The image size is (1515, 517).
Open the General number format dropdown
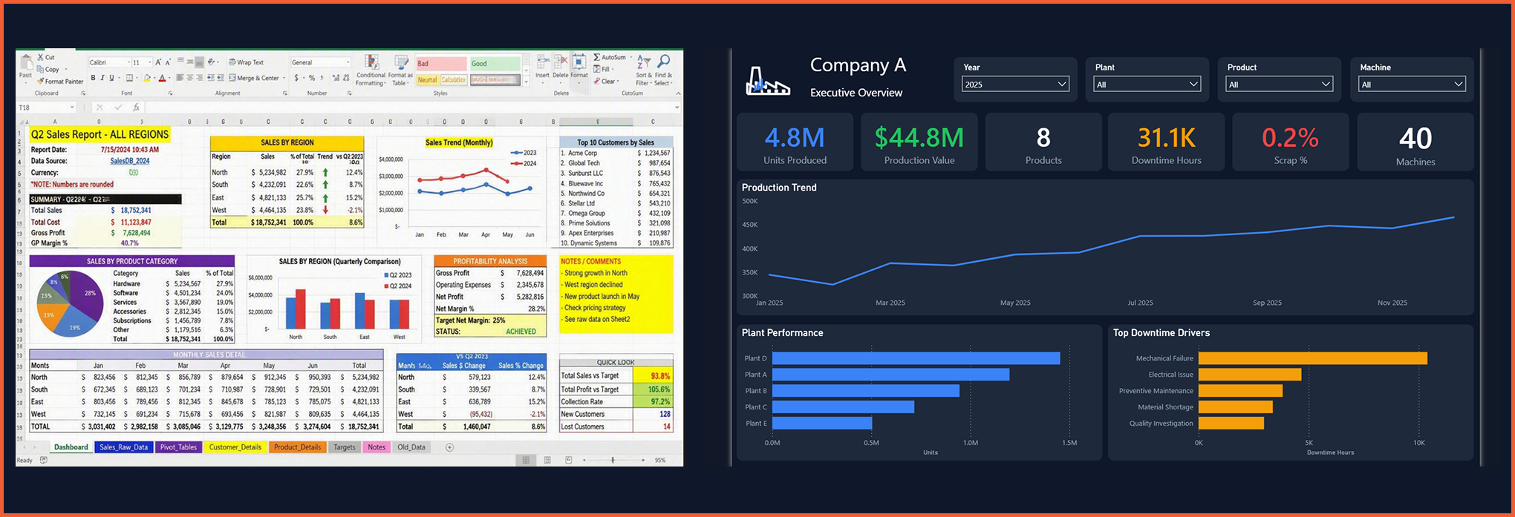(x=348, y=62)
